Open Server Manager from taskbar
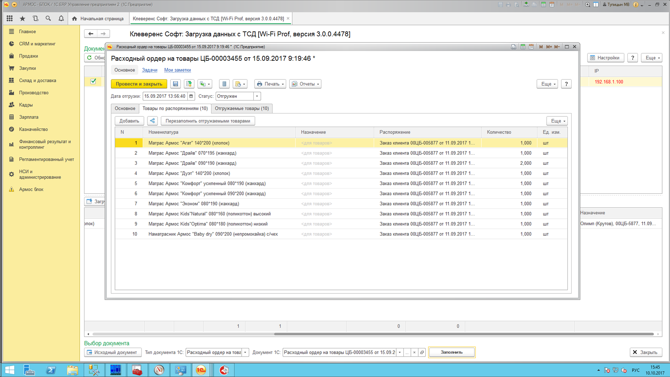 tap(29, 370)
